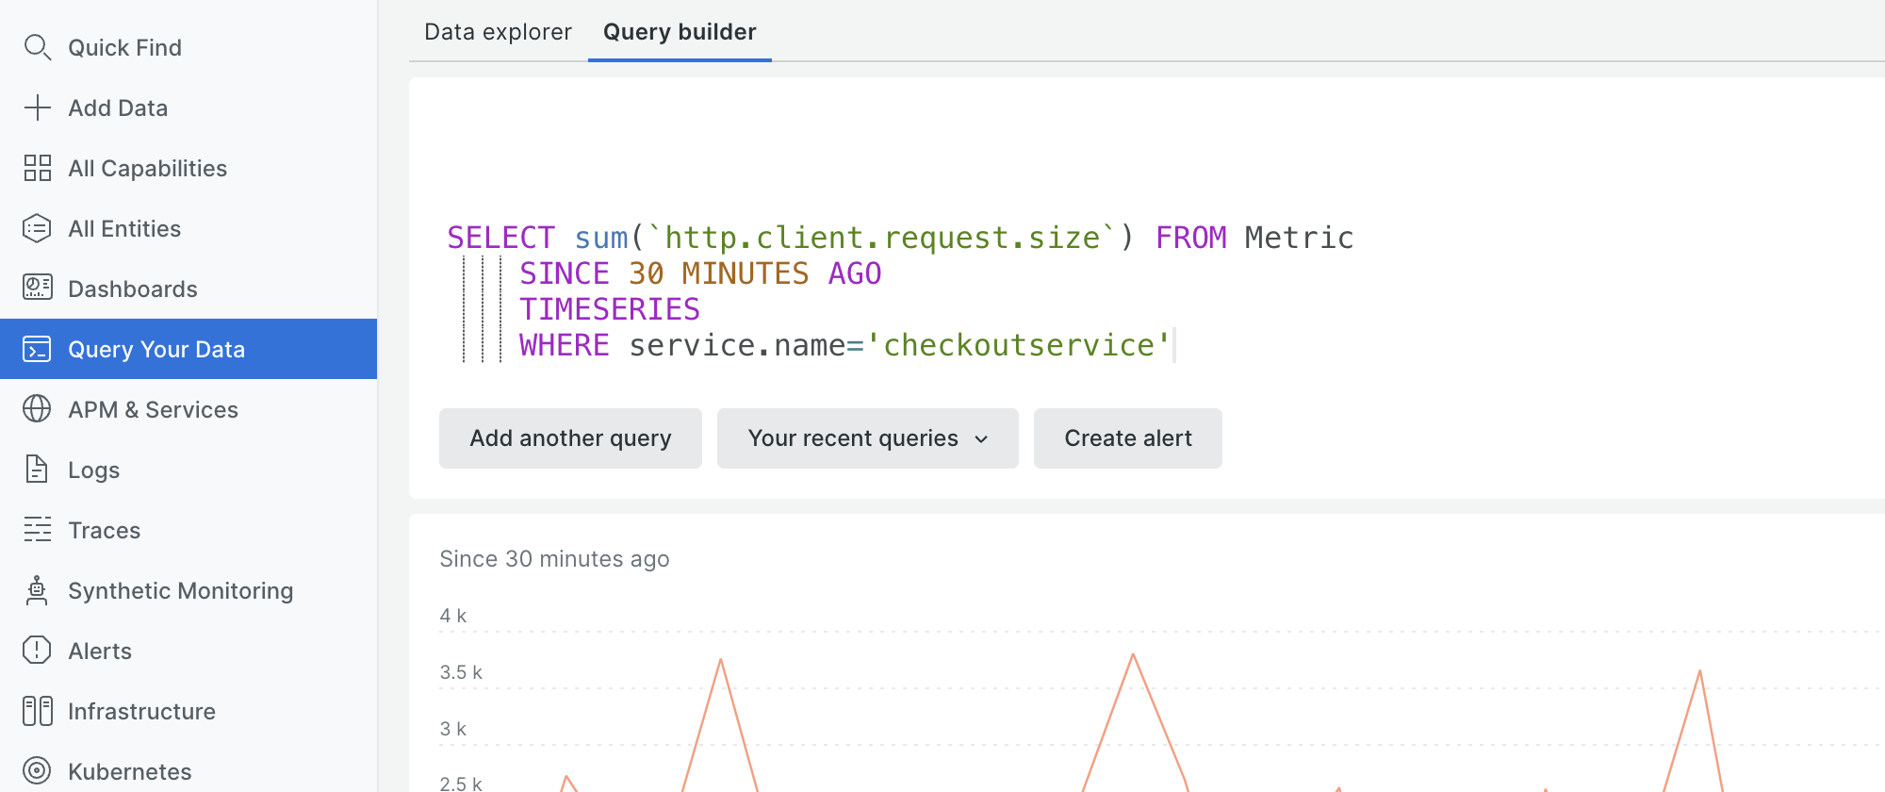1885x792 pixels.
Task: Click the Traces lines icon
Action: pos(37,530)
